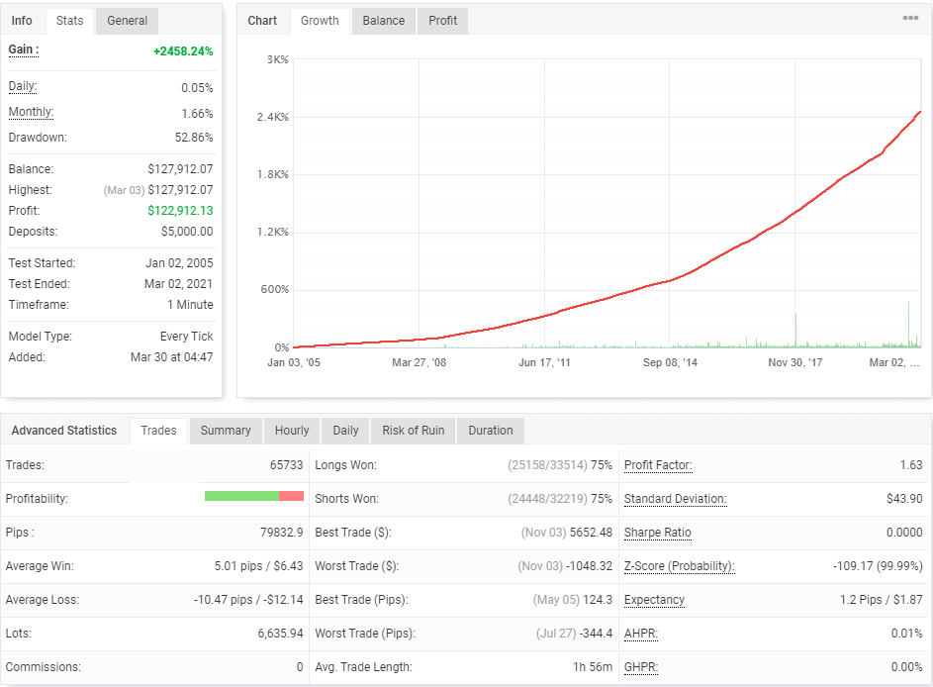Click the Standard Deviation label
Screen dimensions: 933x687
click(x=675, y=499)
